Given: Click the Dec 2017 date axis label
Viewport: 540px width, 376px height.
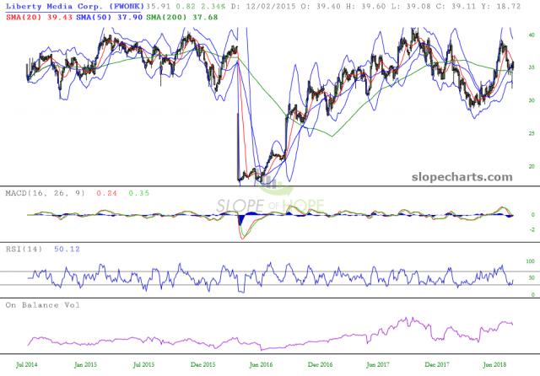Looking at the screenshot, I should point(437,365).
